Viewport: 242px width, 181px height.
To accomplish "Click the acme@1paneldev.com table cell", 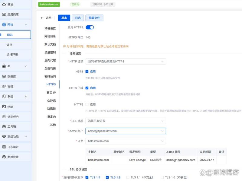I will (181, 160).
